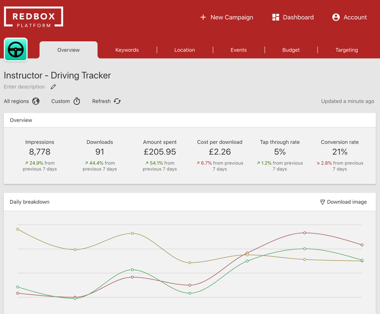Open the Events tab

pyautogui.click(x=238, y=50)
